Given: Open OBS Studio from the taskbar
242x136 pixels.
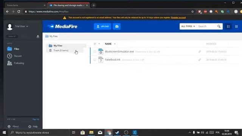Looking at the screenshot, I should (x=126, y=133).
